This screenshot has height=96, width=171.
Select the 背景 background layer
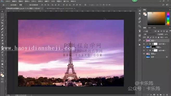[156, 57]
